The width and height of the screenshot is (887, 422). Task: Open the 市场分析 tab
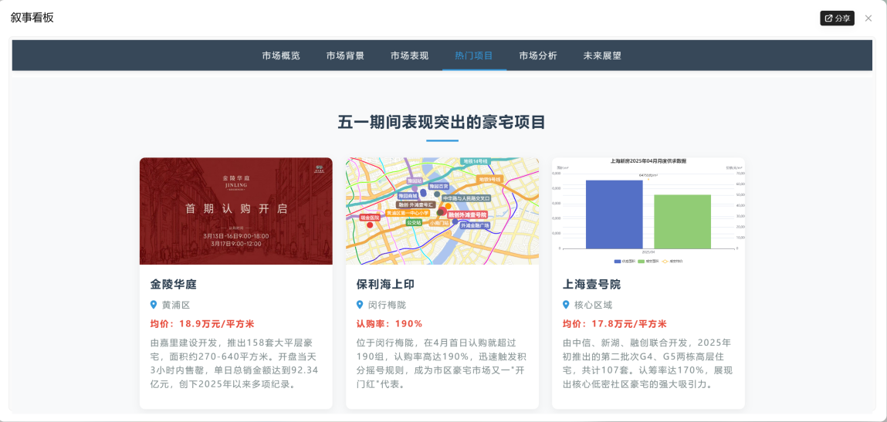[539, 56]
